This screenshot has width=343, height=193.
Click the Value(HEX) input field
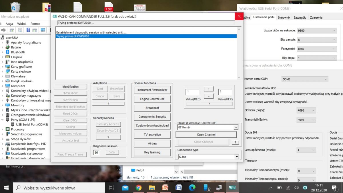click(x=225, y=92)
